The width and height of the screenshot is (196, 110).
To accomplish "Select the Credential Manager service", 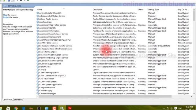I will point(47,94).
